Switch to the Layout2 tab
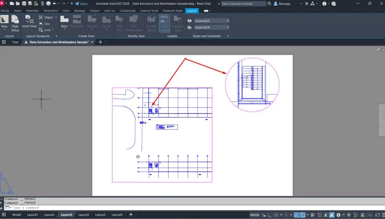Screen dimensions: 385x219 click(x=49, y=215)
